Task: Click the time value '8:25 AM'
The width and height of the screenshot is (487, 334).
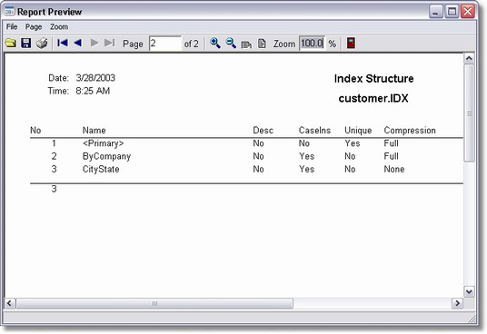Action: (93, 91)
